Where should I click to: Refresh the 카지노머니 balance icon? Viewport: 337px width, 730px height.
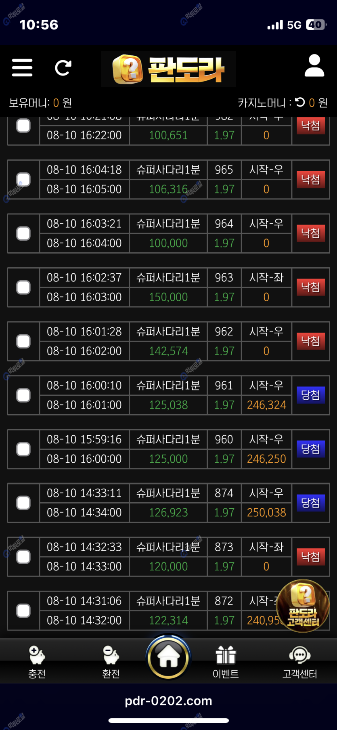pyautogui.click(x=300, y=103)
